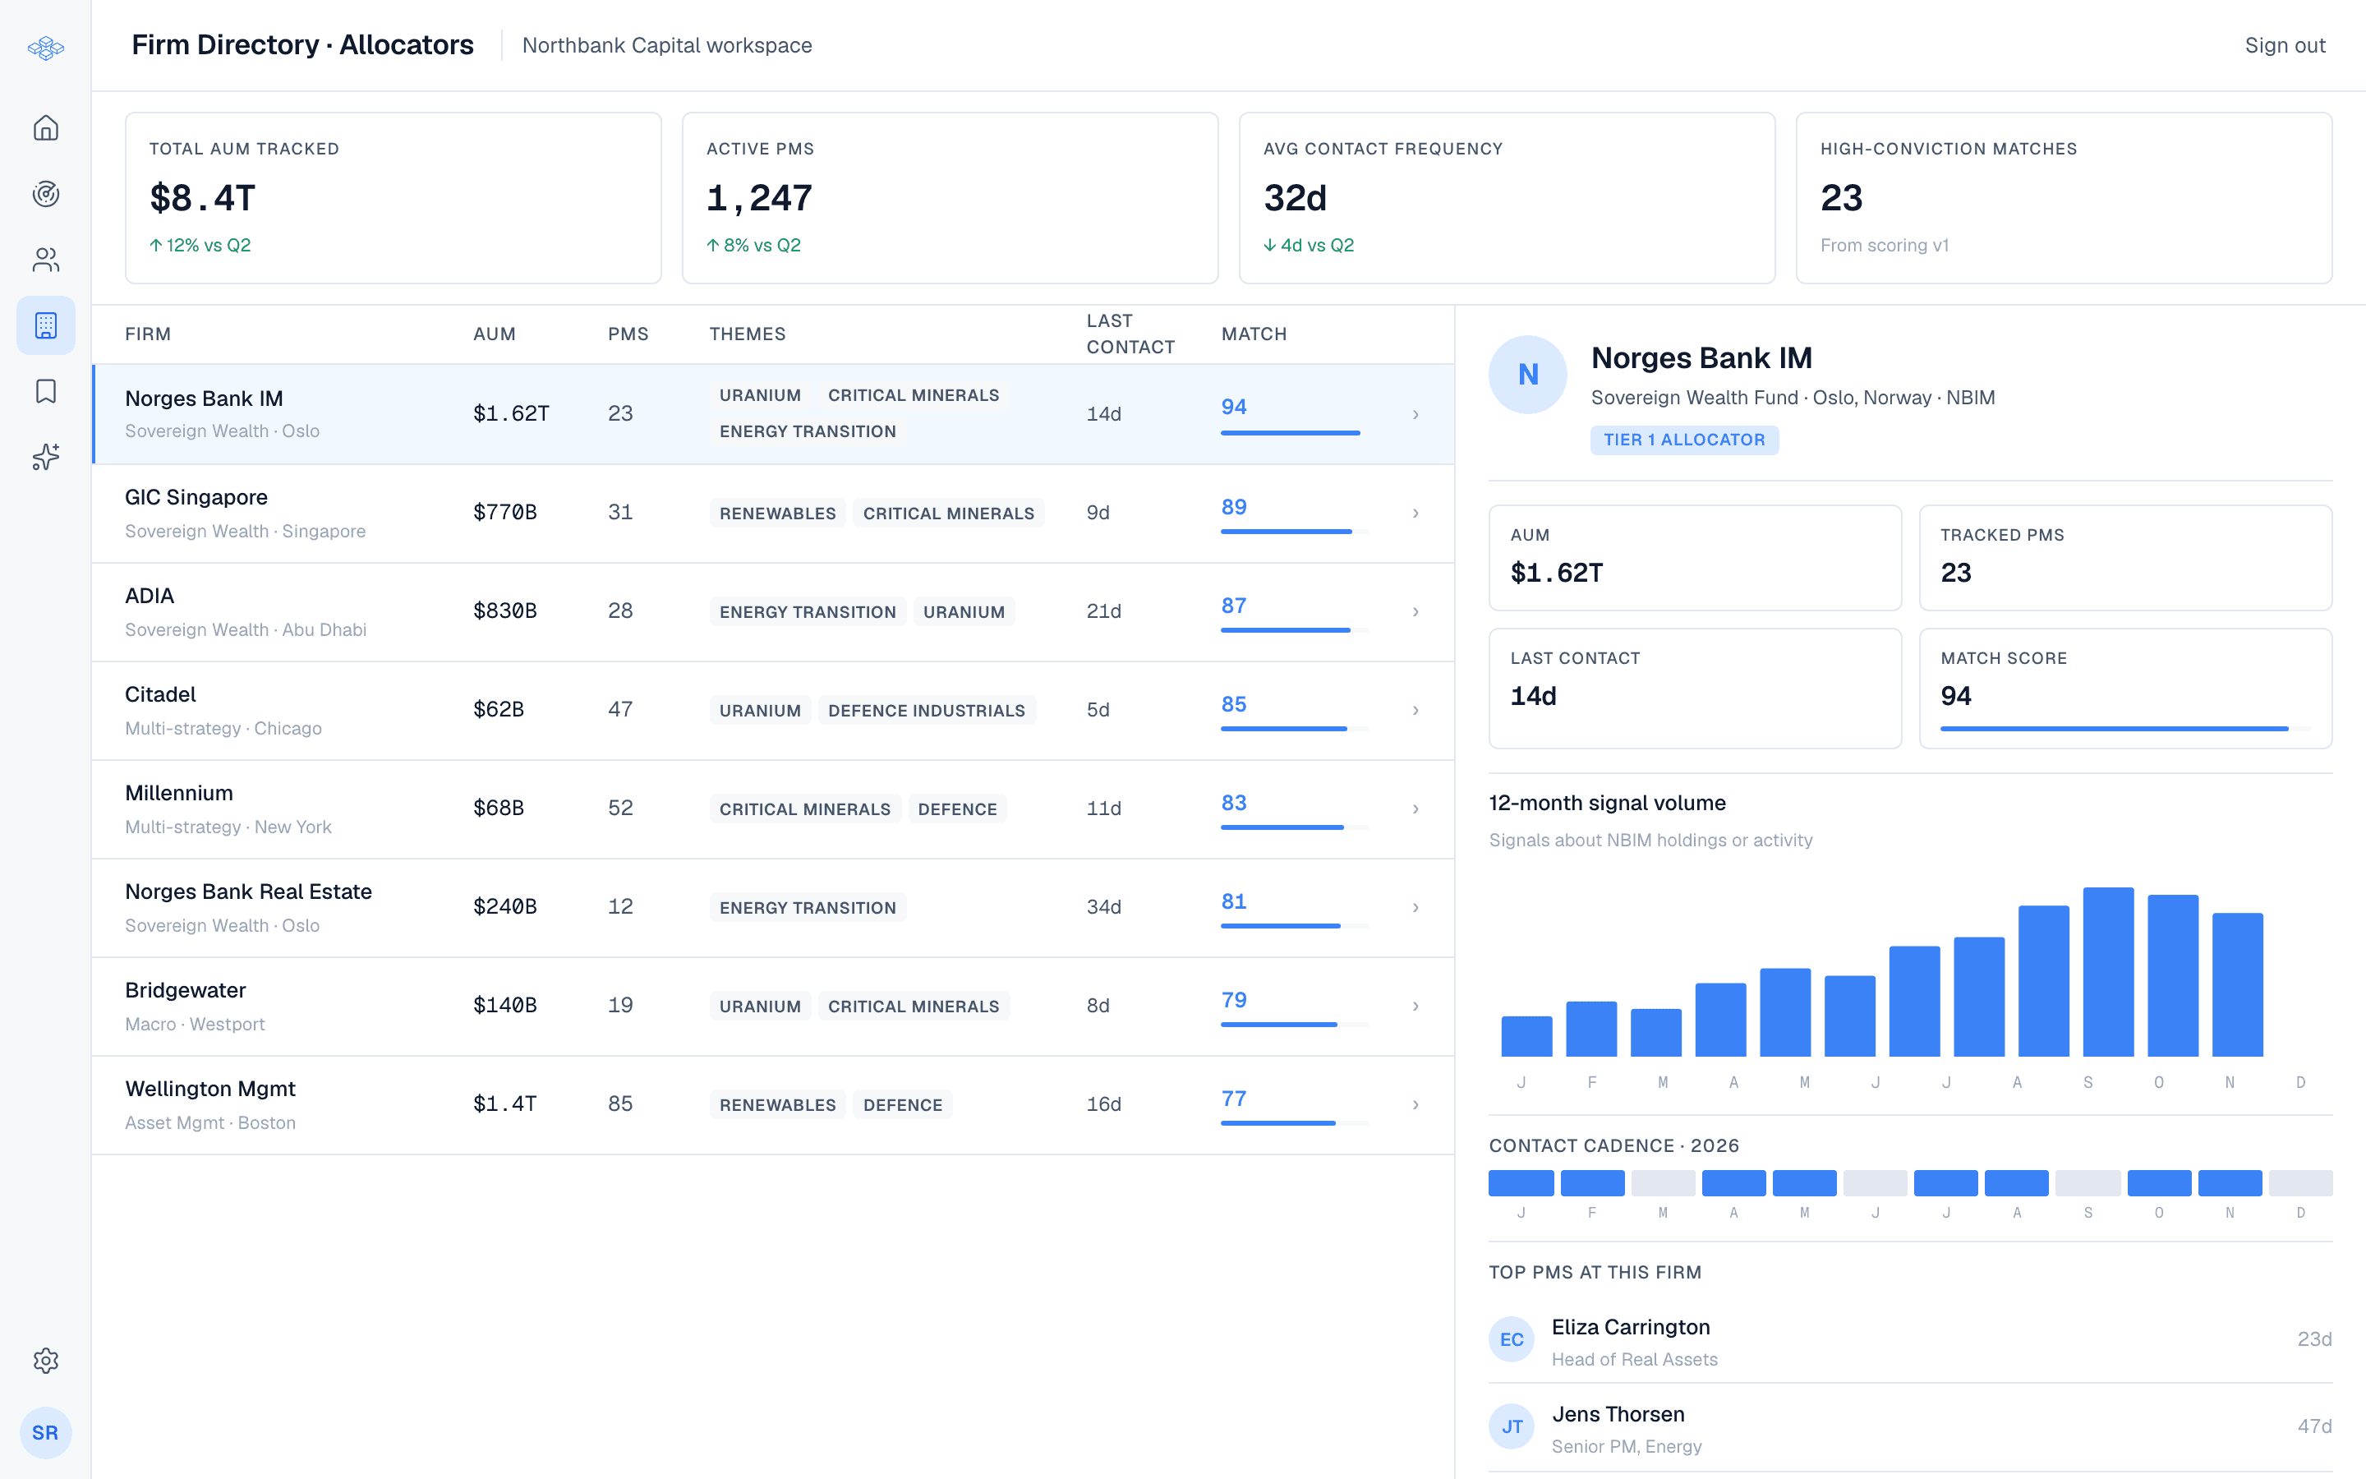Click the January bar in signal volume chart
This screenshot has width=2366, height=1479.
(1526, 1037)
